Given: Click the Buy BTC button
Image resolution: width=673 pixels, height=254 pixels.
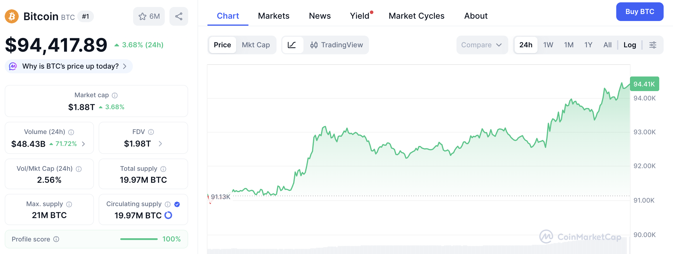Looking at the screenshot, I should point(640,12).
